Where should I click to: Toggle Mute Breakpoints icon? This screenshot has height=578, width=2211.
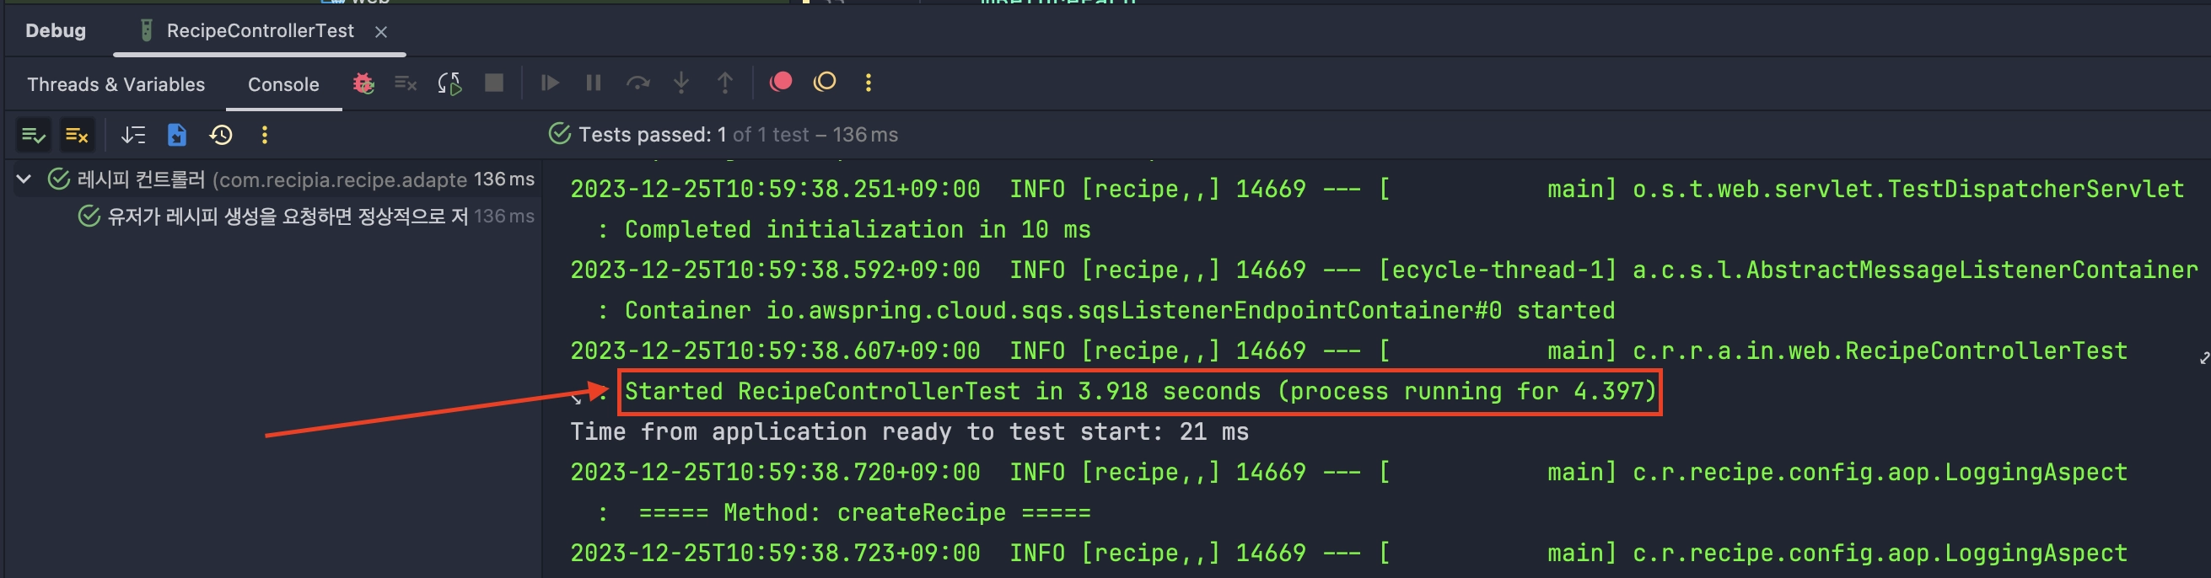pyautogui.click(x=825, y=82)
